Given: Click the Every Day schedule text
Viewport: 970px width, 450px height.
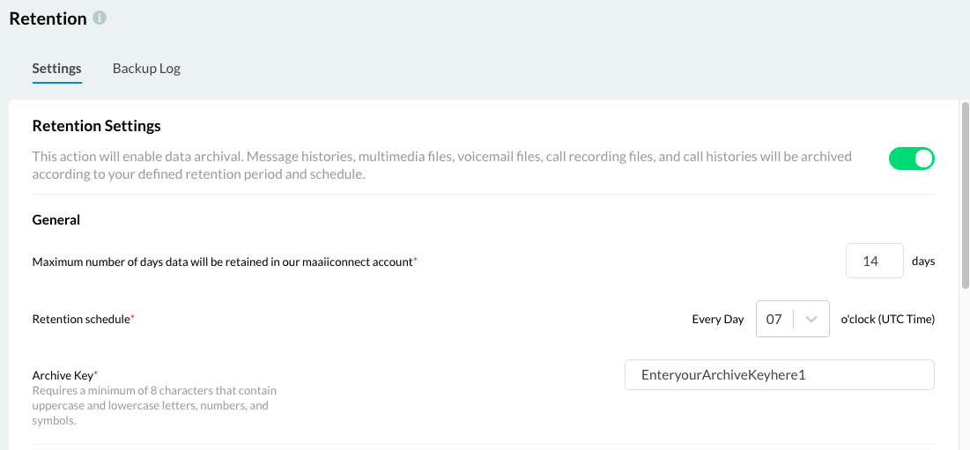Looking at the screenshot, I should click(x=718, y=320).
